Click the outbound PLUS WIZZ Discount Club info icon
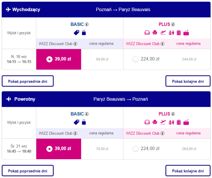This screenshot has width=212, height=178. tap(162, 44)
